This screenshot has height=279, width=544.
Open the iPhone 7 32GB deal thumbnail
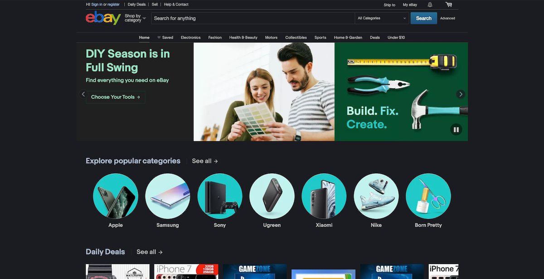(186, 271)
